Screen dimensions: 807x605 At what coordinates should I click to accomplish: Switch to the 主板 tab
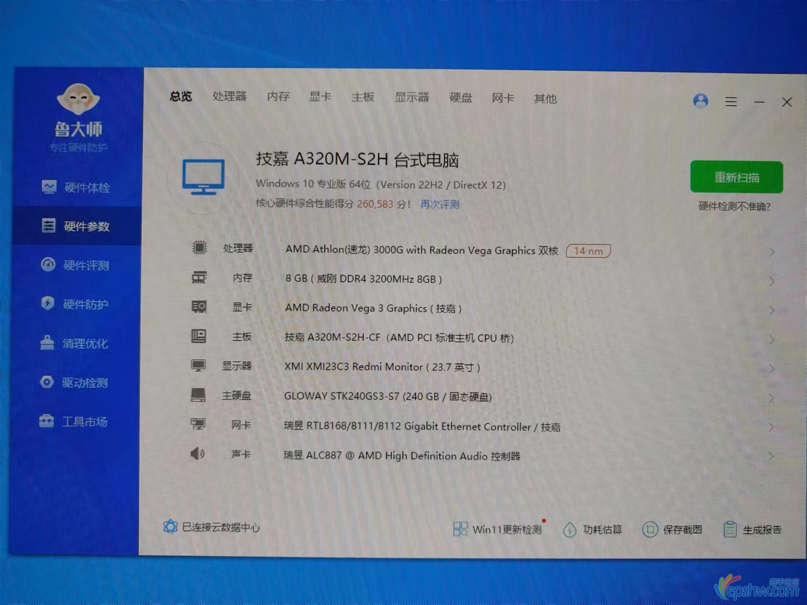[363, 97]
